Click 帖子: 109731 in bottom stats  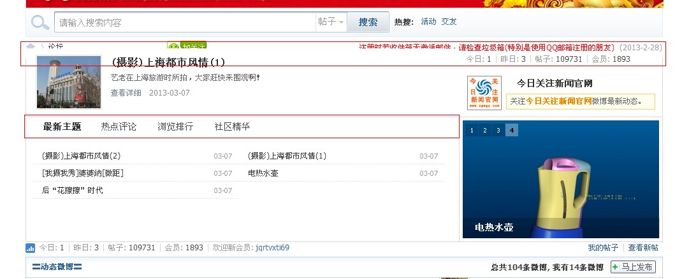[x=131, y=248]
